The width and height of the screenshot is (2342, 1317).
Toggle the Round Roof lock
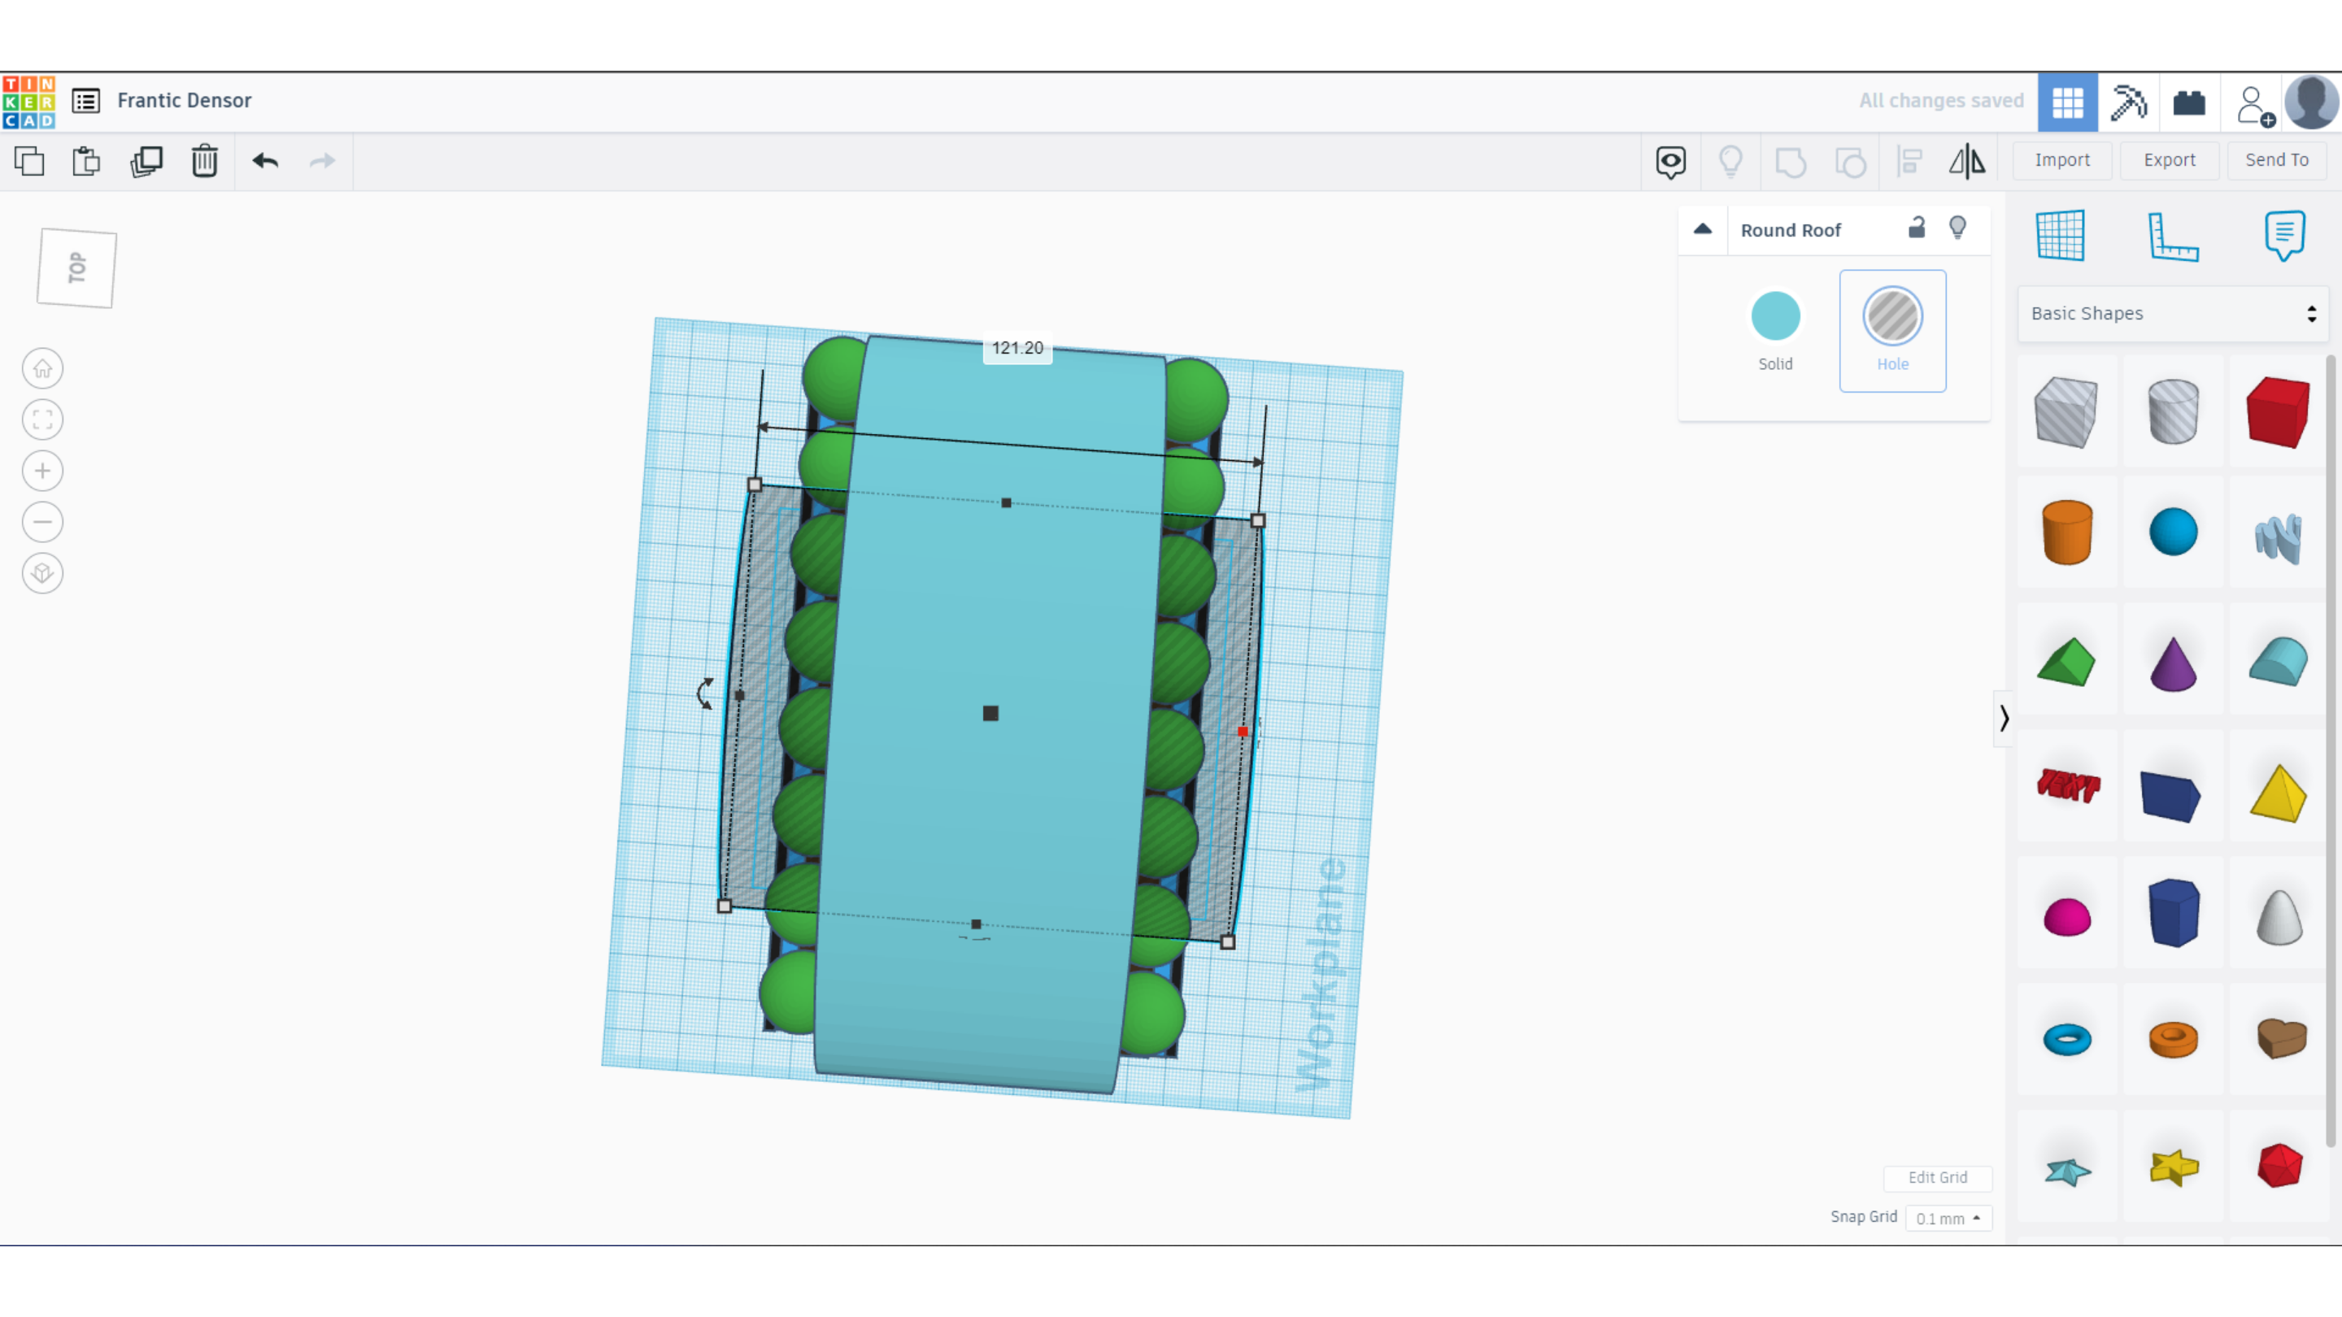[1917, 228]
